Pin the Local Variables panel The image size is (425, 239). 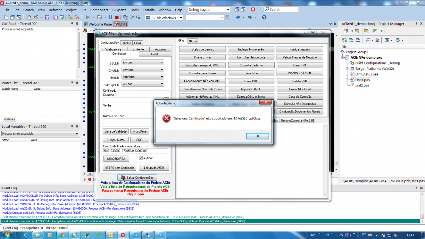pos(72,126)
